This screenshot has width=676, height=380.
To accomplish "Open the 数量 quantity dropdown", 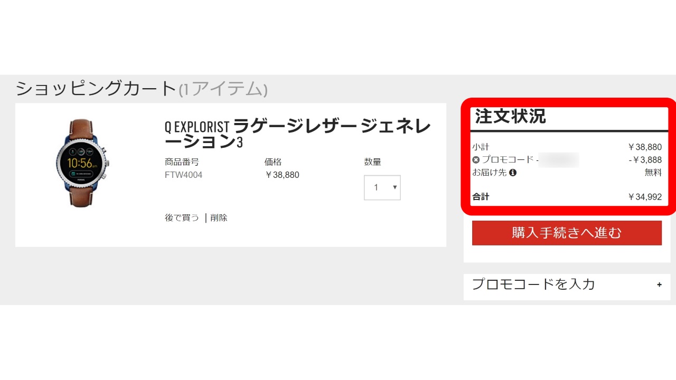I will [x=382, y=187].
